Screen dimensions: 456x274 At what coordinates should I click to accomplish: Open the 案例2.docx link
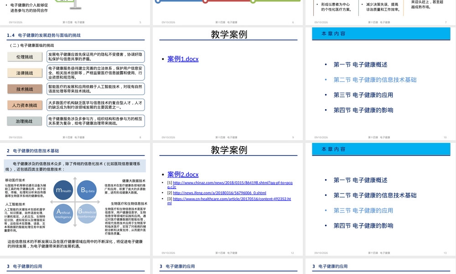[x=183, y=174]
